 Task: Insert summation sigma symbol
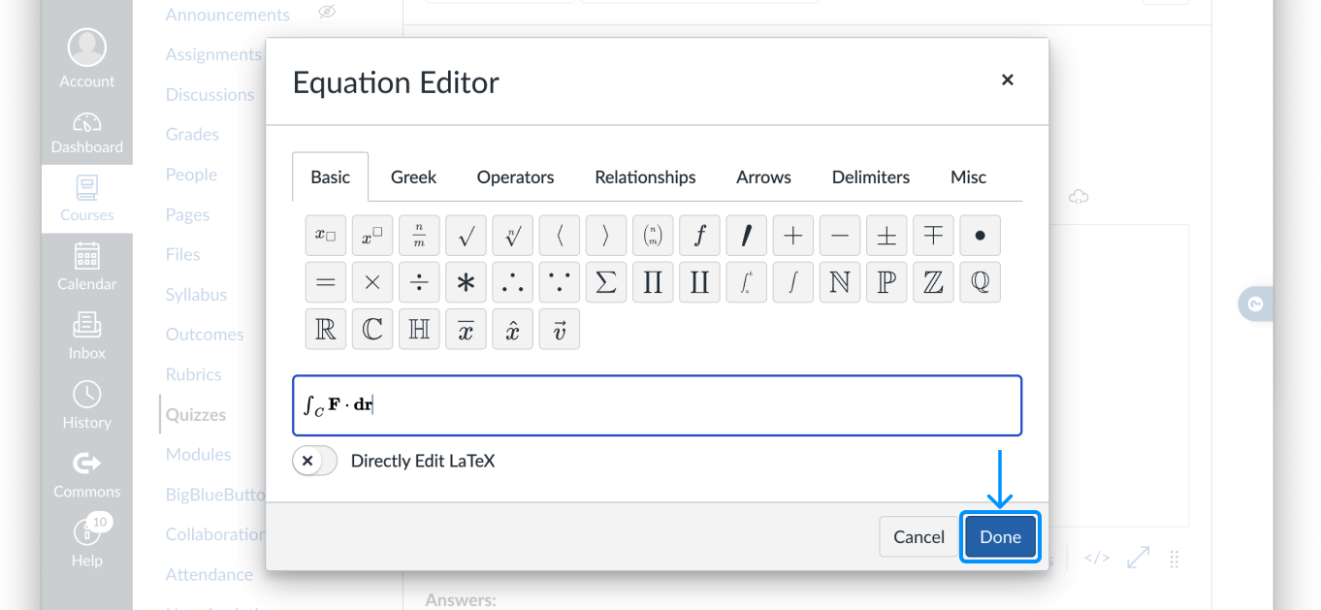coord(606,282)
